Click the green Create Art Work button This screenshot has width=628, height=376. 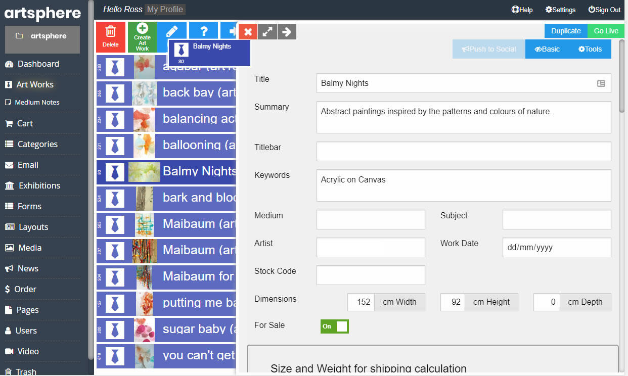pos(142,37)
